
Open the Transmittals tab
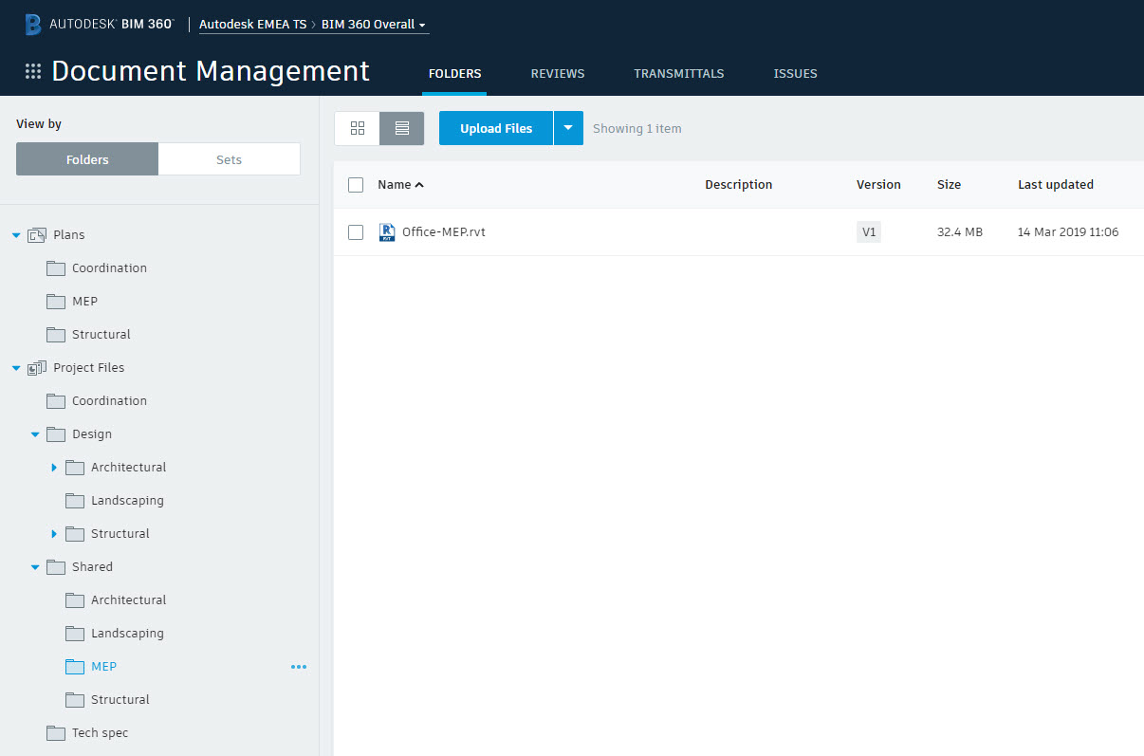[678, 73]
